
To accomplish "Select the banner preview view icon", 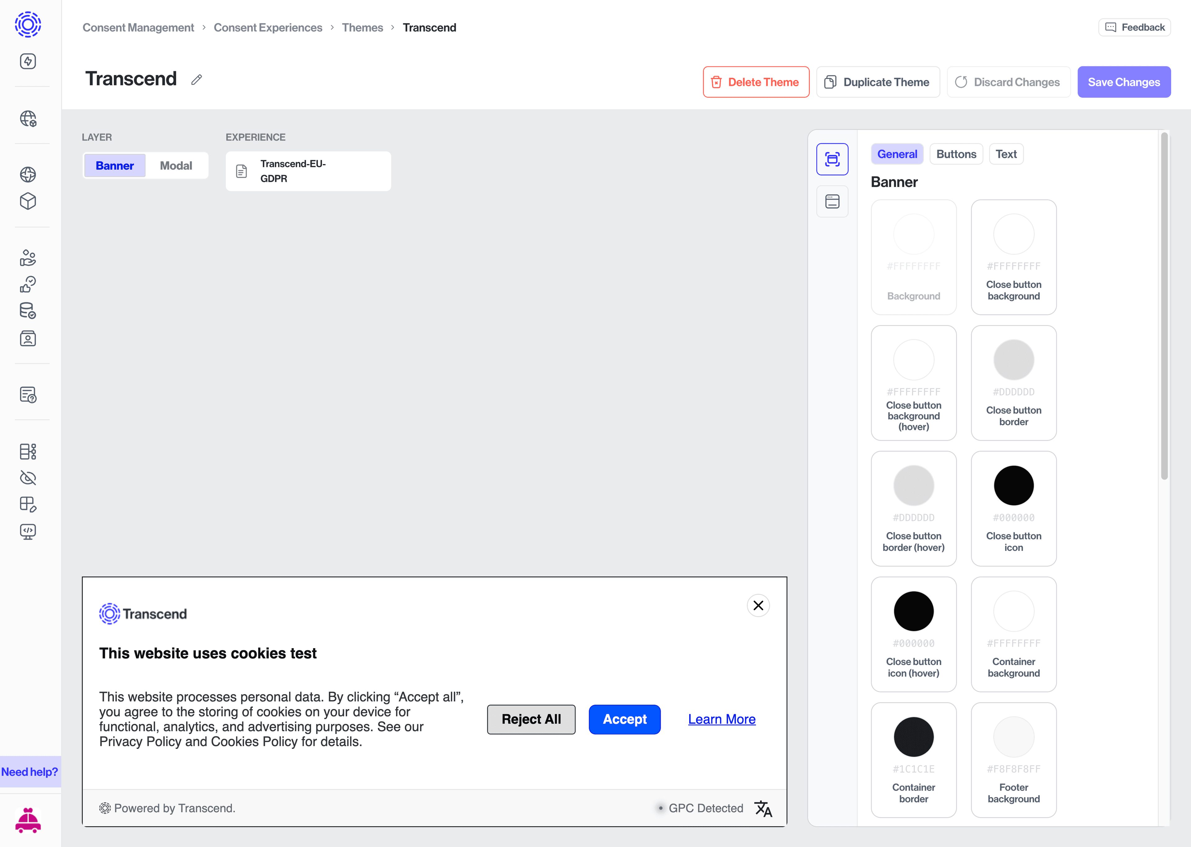I will coord(832,159).
